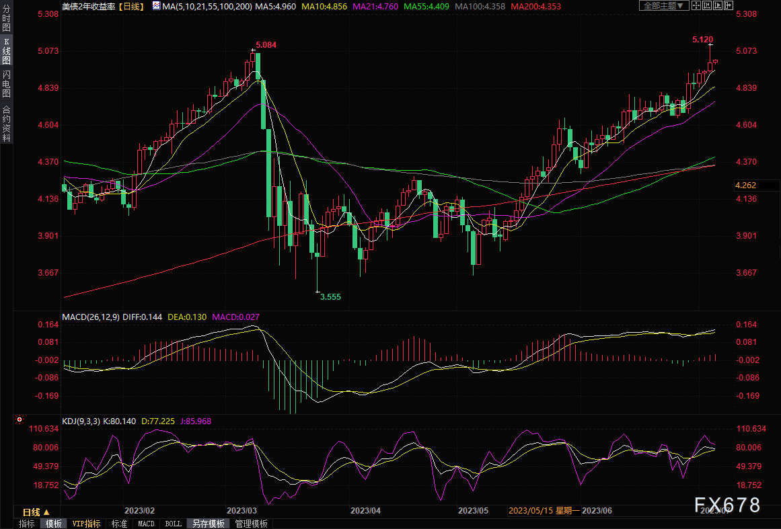Click 另存模板 to save template
The width and height of the screenshot is (781, 529).
coord(208,524)
